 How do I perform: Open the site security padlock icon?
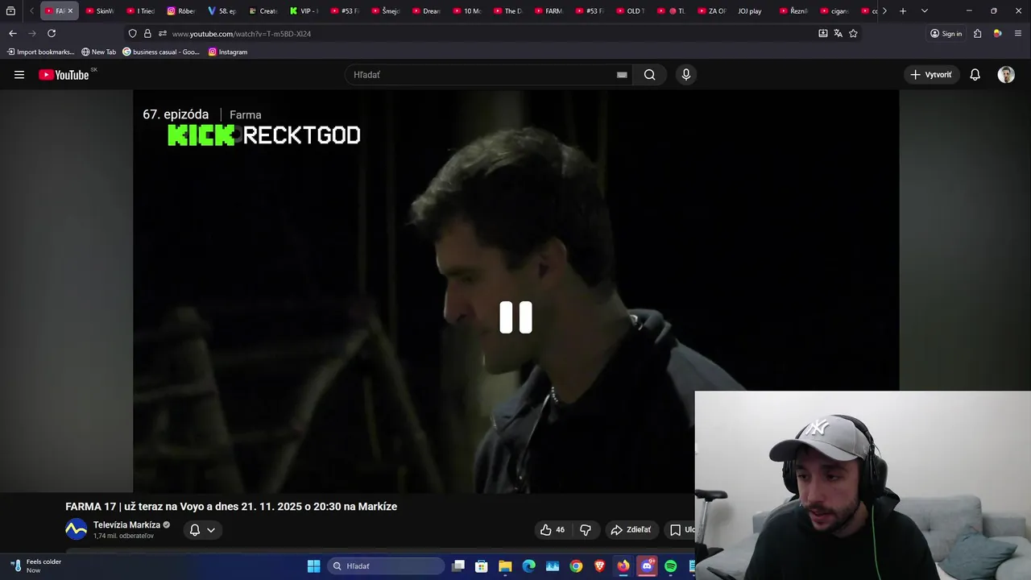tap(147, 34)
